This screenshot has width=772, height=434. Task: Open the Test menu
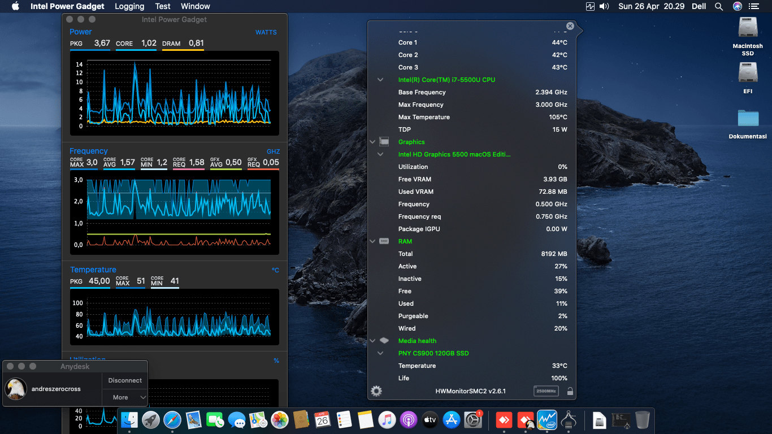[163, 6]
